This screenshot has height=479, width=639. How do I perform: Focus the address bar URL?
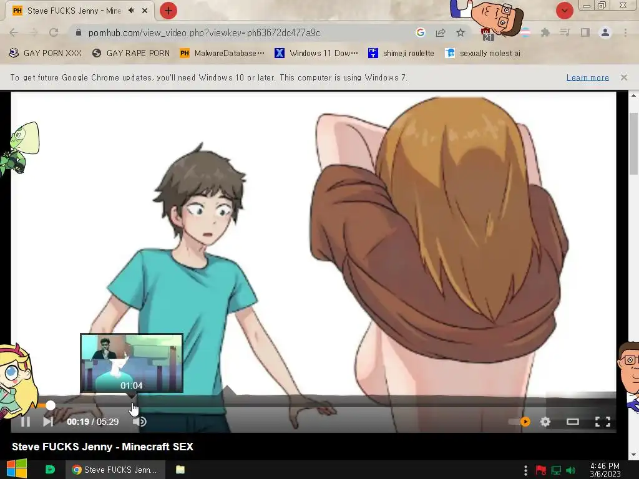click(x=204, y=32)
